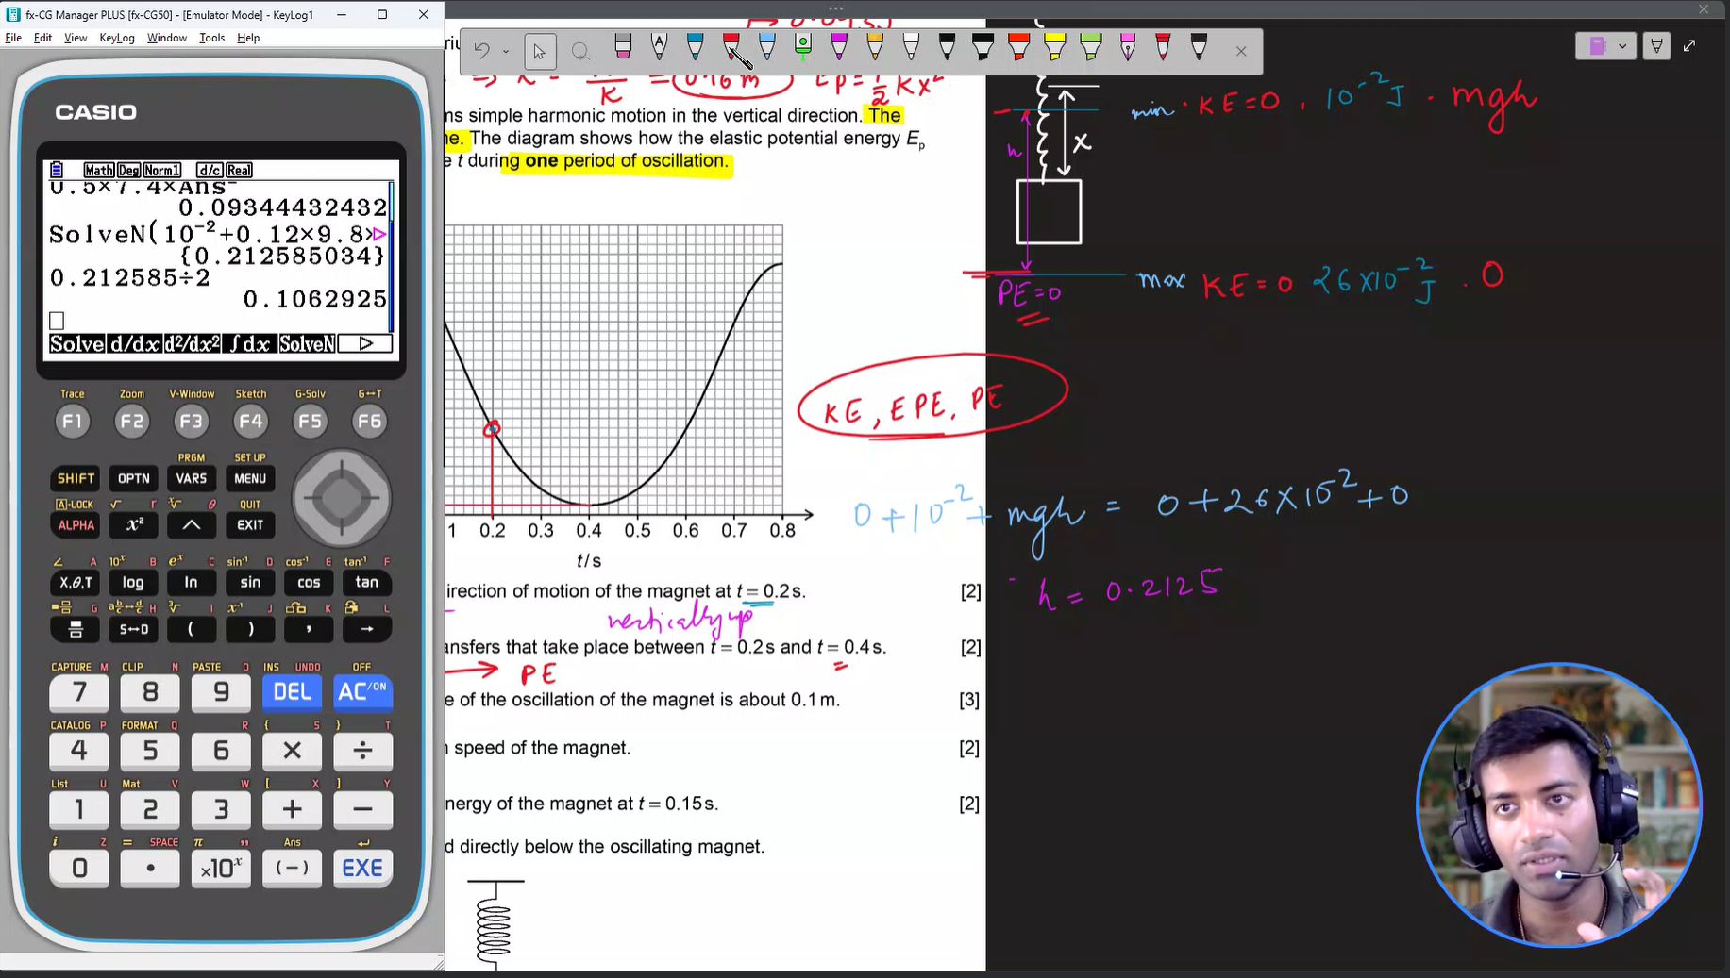
Task: Open the Help menu
Action: (248, 38)
